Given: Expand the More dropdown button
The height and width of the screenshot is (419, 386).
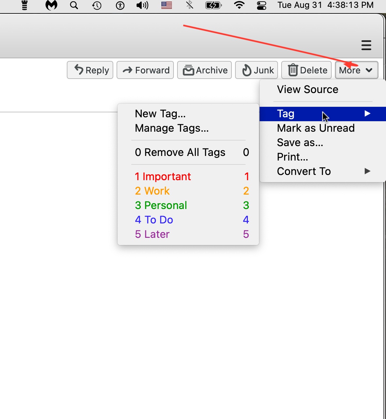Looking at the screenshot, I should tap(357, 70).
